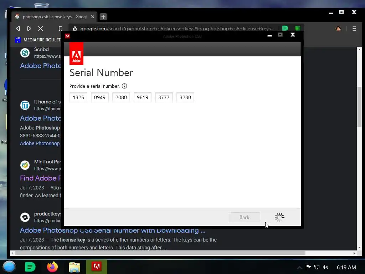Open the file manager on taskbar
The image size is (365, 274).
(74, 267)
